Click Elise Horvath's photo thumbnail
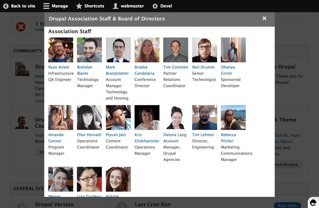Image resolution: width=319 pixels, height=208 pixels. (89, 117)
